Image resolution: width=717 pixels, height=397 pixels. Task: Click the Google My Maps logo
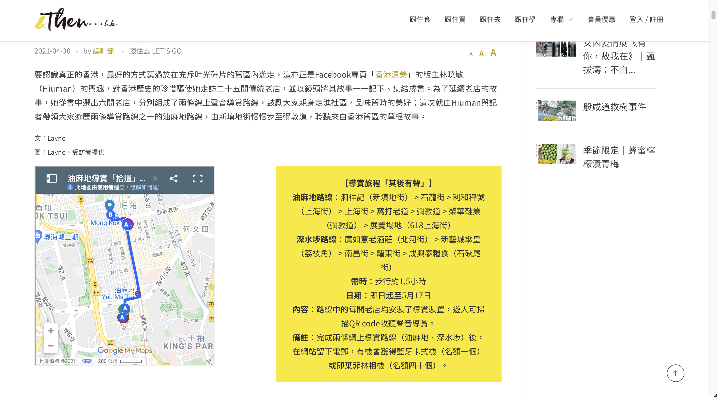pyautogui.click(x=125, y=350)
